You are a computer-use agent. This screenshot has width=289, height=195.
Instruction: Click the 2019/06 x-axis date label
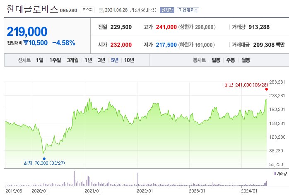[x=14, y=191]
